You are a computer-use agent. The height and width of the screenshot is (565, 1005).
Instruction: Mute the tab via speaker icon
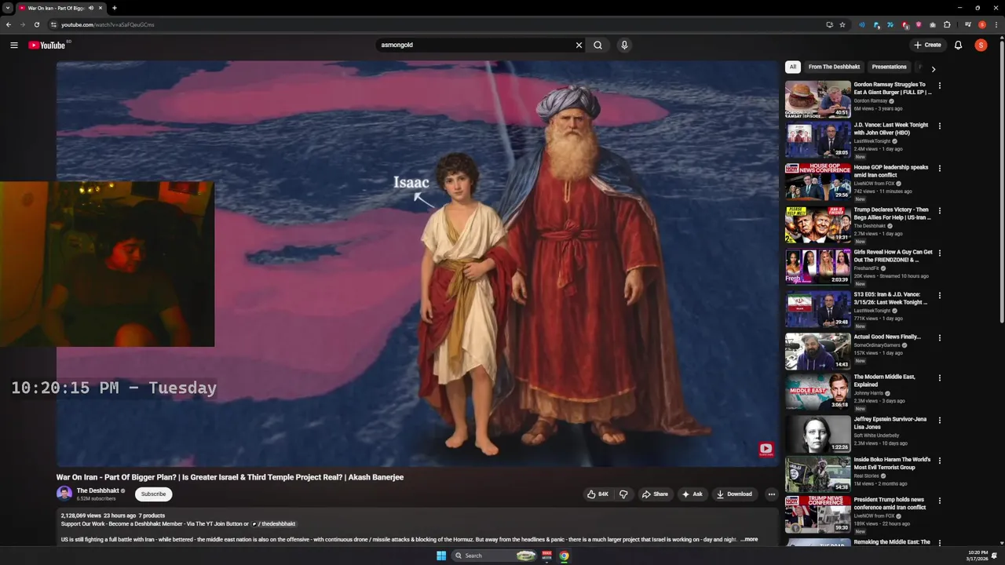tap(91, 8)
